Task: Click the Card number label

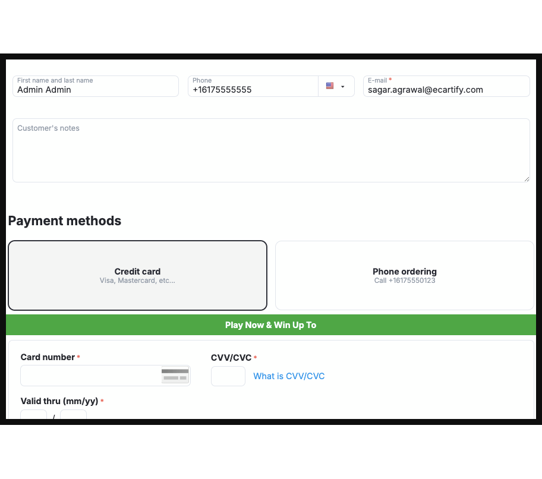Action: (x=48, y=357)
